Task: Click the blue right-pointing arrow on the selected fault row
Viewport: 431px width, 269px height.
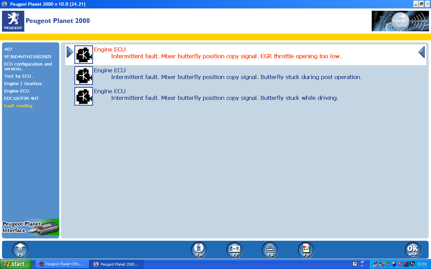Action: (70, 52)
